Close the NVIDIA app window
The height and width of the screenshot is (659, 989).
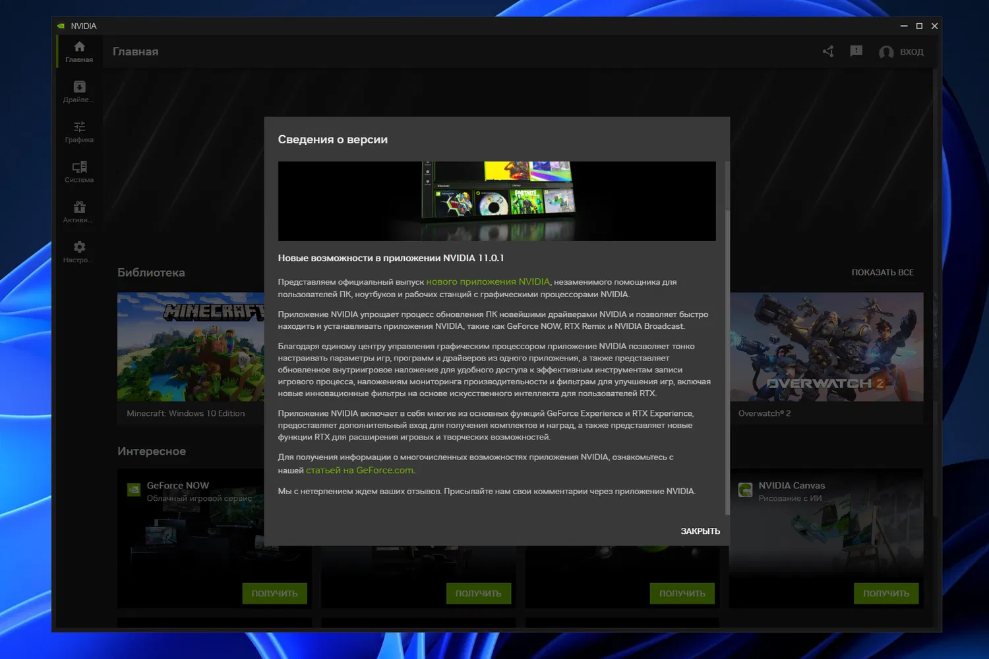point(934,26)
